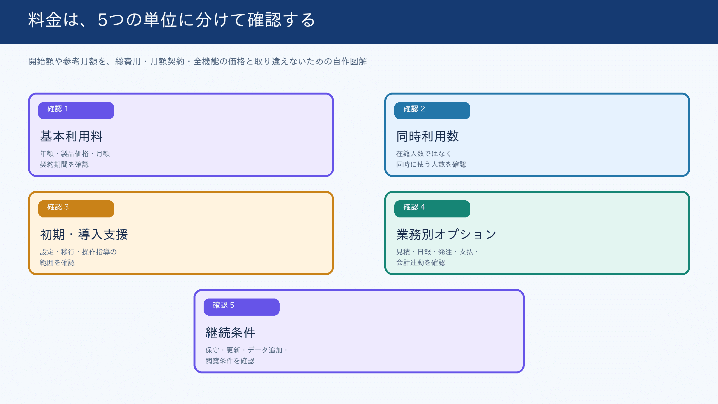
Task: Select the '確認 4' badge
Action: pos(432,209)
